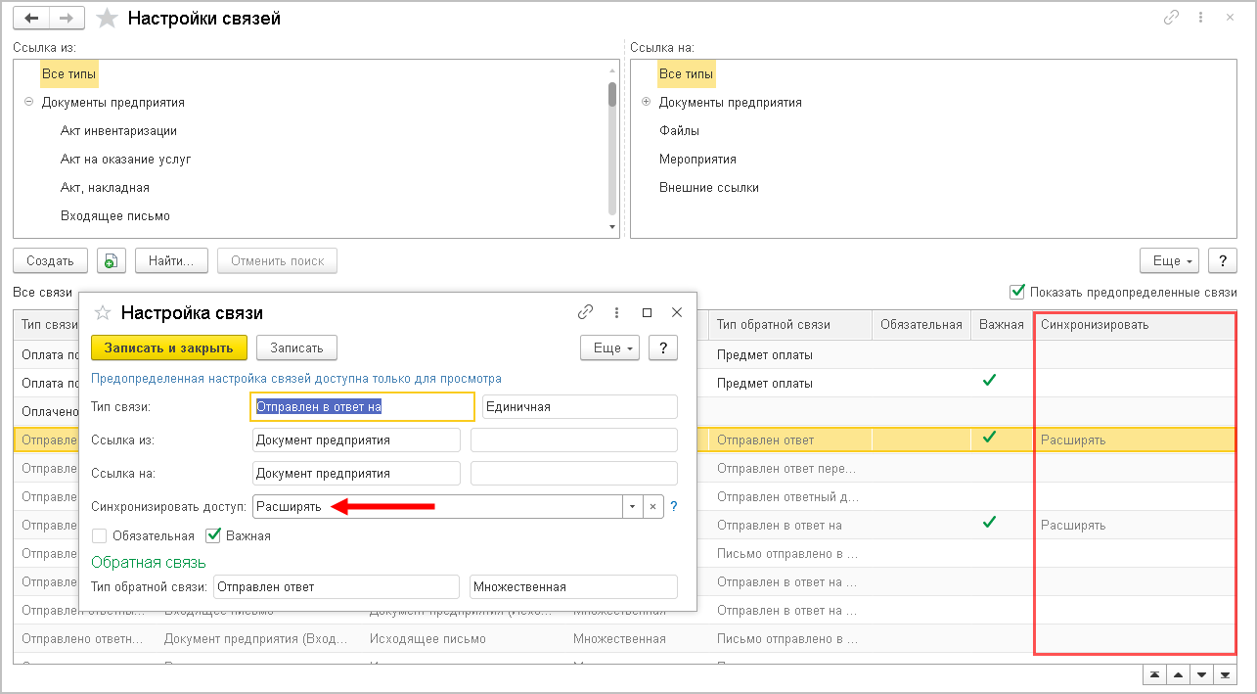Click the scroll-to-bottom arrow icon
This screenshot has width=1257, height=694.
click(x=1225, y=675)
